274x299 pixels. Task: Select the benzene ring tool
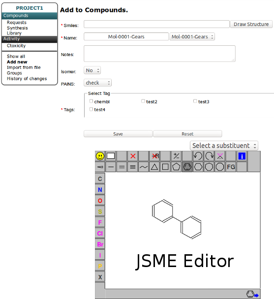tap(187, 167)
